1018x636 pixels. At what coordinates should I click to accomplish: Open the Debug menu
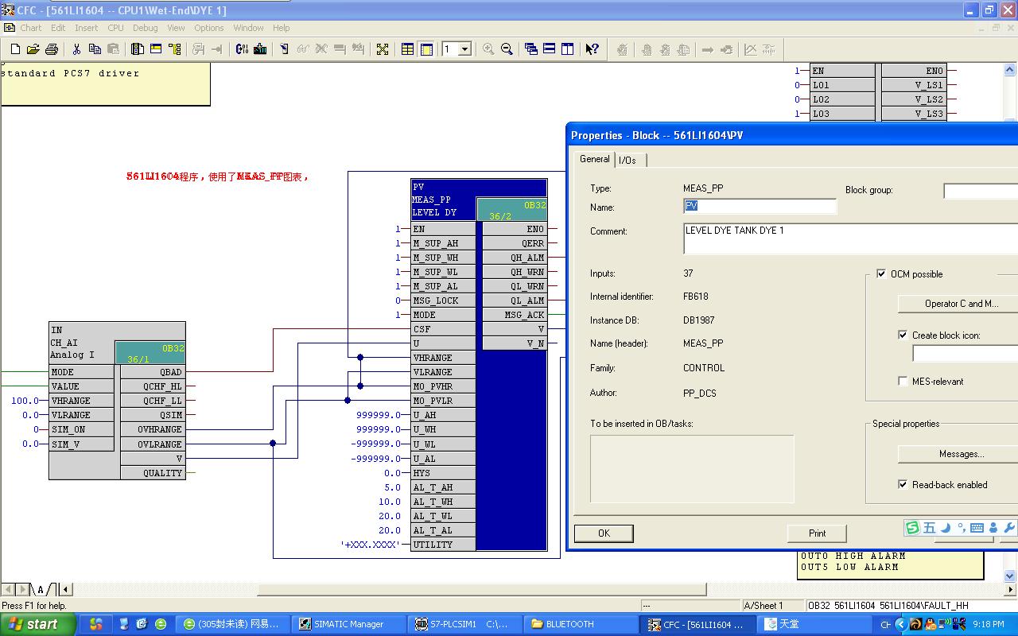tap(145, 28)
